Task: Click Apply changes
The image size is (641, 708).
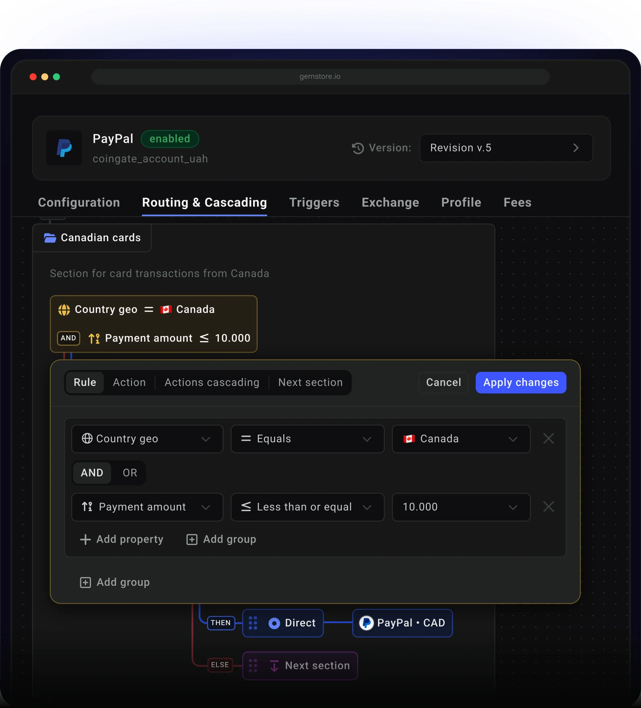Action: [x=521, y=383]
